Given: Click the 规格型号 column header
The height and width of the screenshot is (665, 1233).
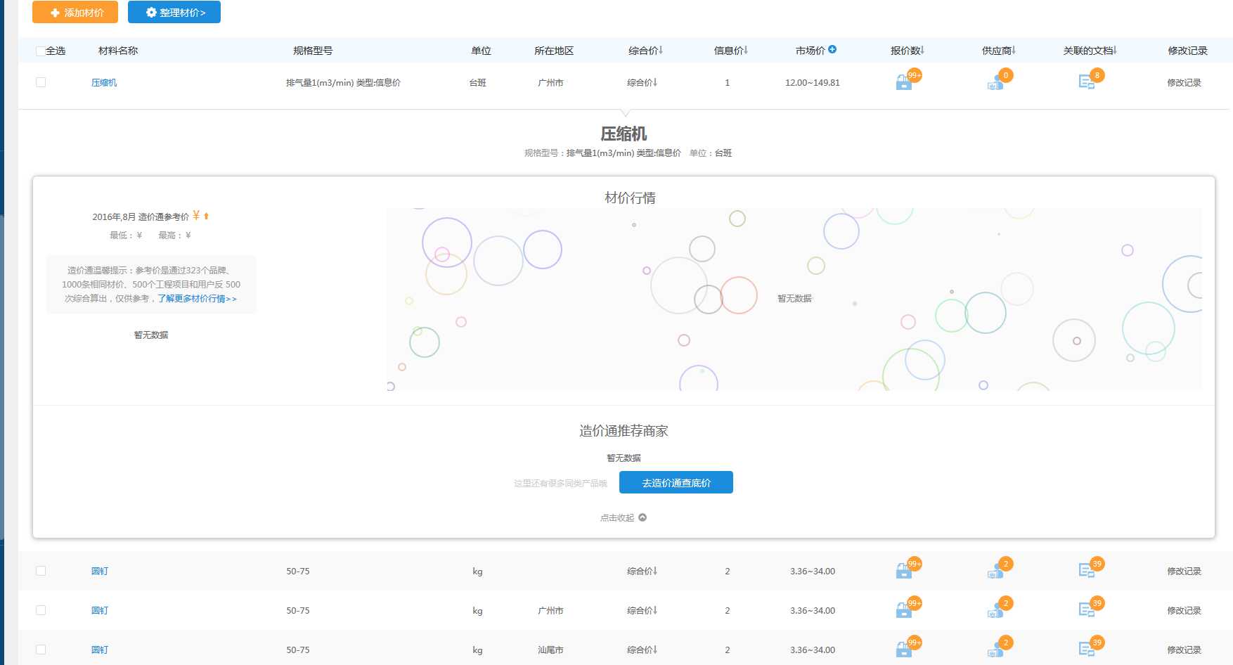Looking at the screenshot, I should coord(313,51).
